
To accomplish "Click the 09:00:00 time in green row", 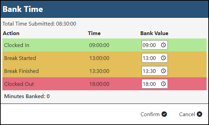I will tap(99, 45).
